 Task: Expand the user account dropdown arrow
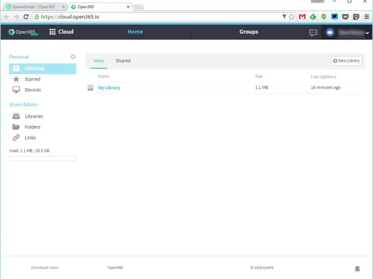pyautogui.click(x=367, y=33)
